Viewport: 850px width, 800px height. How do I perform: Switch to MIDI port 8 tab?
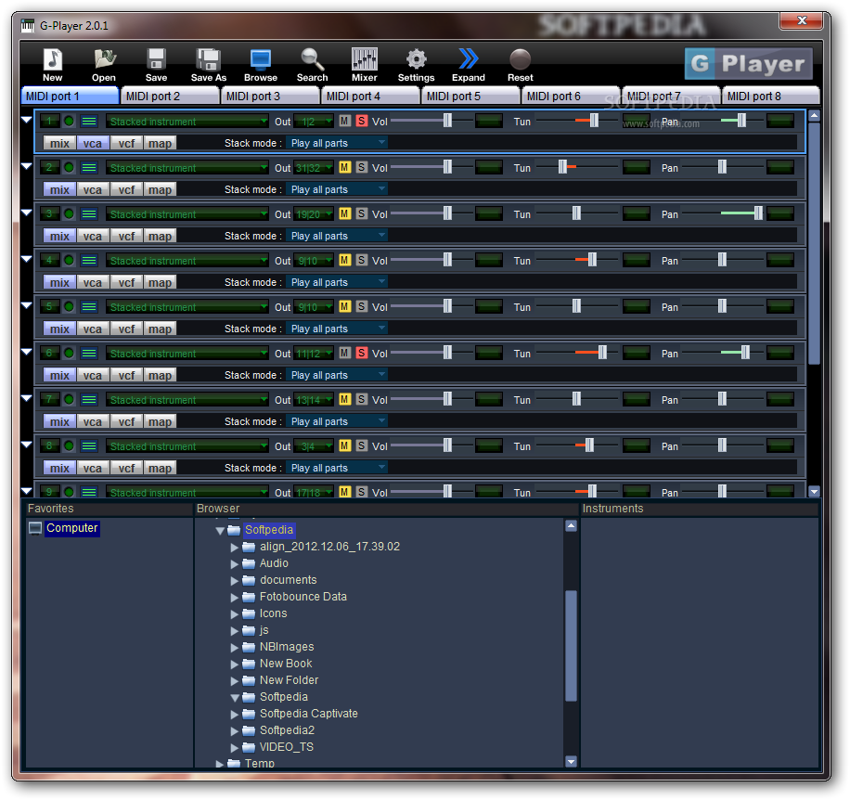pyautogui.click(x=771, y=96)
